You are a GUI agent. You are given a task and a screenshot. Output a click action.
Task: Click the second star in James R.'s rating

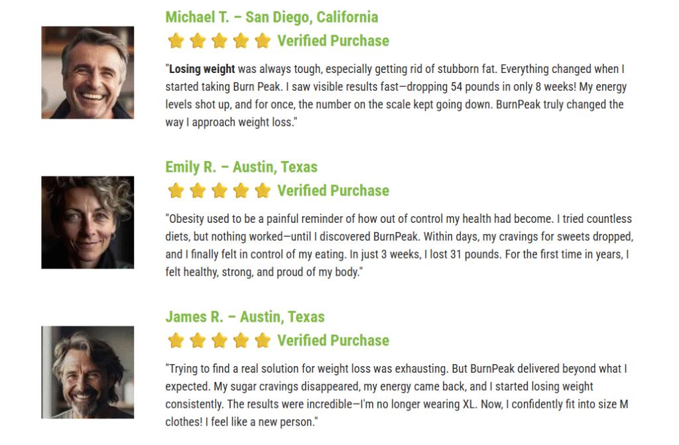(x=198, y=341)
